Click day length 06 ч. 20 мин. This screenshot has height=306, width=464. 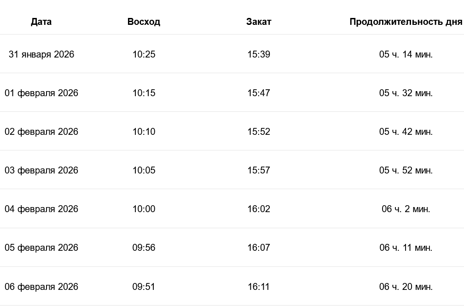pyautogui.click(x=406, y=287)
